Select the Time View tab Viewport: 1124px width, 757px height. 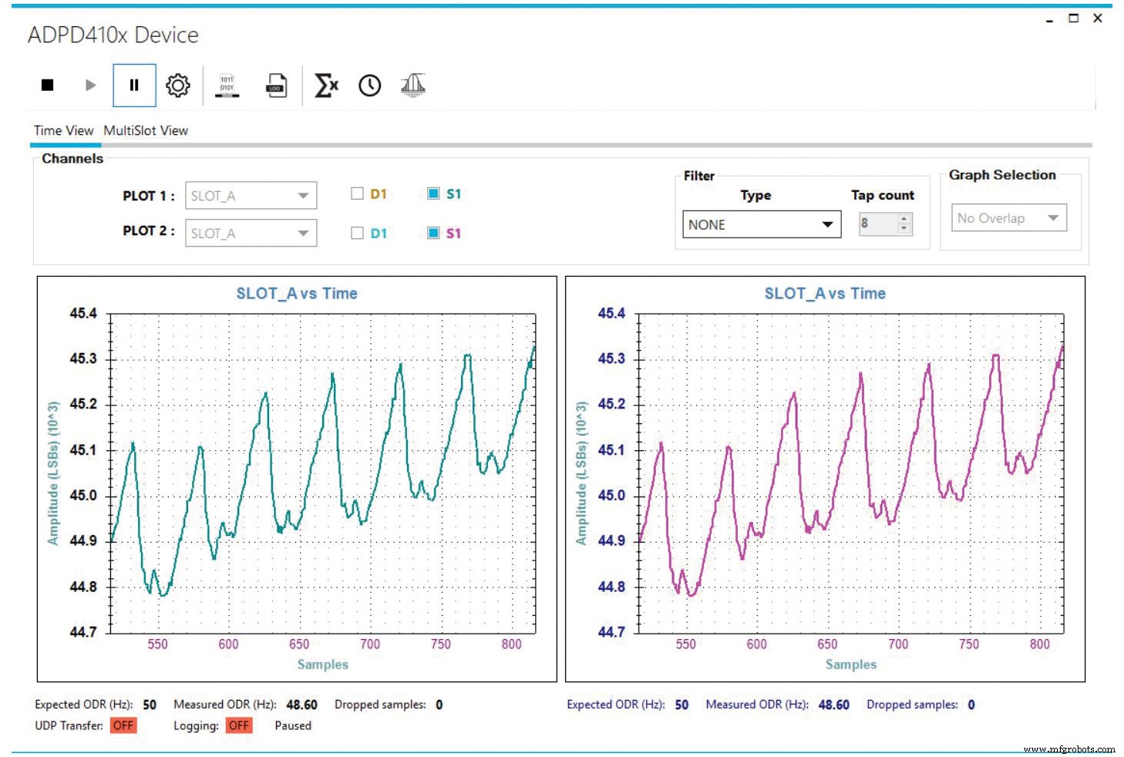click(64, 130)
